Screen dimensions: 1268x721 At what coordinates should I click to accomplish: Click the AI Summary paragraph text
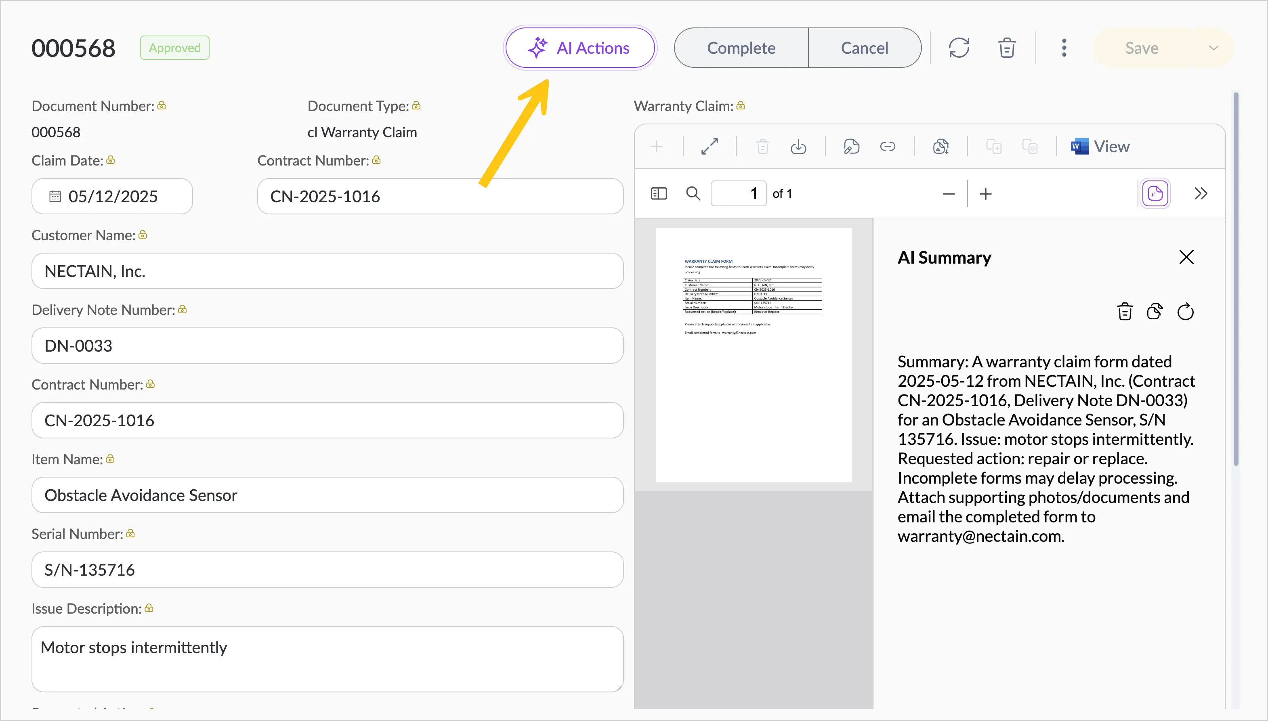pyautogui.click(x=1046, y=449)
